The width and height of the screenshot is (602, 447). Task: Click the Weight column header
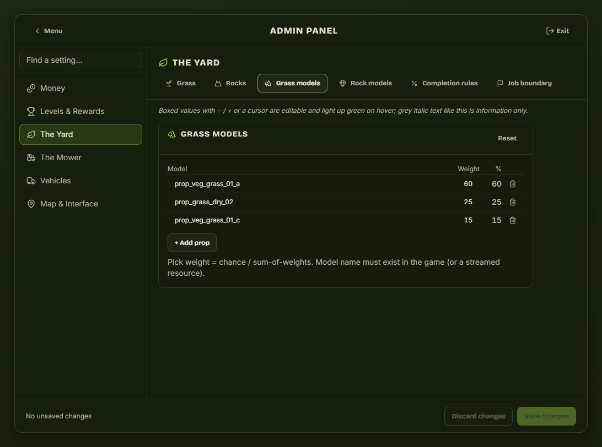click(x=469, y=169)
